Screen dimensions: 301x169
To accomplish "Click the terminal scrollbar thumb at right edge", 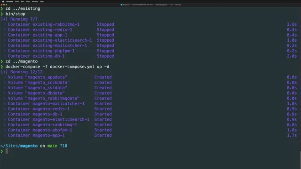I will [x=300, y=160].
